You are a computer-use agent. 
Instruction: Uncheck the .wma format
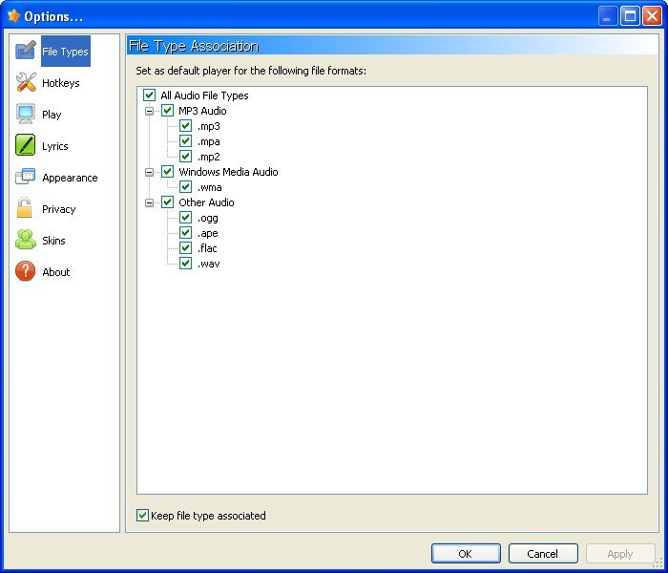[x=185, y=187]
